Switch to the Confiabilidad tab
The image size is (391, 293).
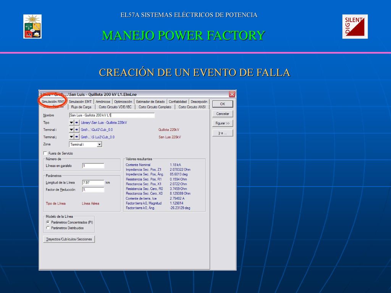tap(178, 101)
